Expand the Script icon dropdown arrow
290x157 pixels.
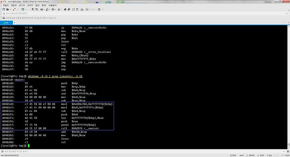(x=89, y=9)
